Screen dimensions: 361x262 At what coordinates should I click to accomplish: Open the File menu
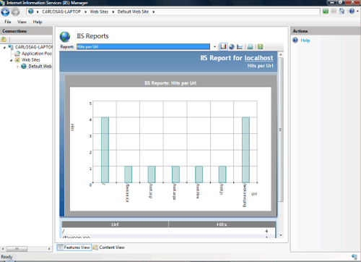pos(8,22)
